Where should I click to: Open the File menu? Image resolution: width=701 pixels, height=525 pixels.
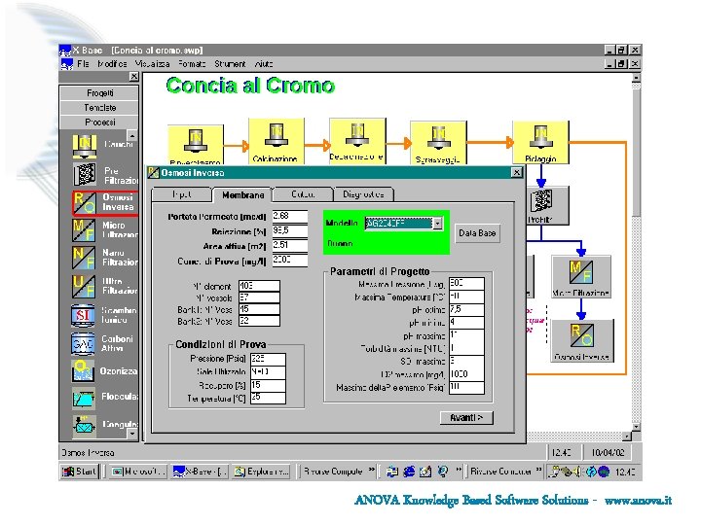click(83, 64)
